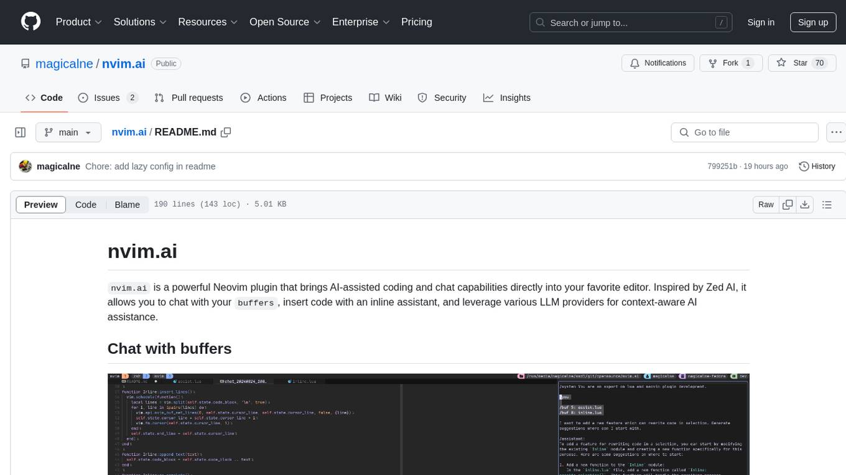Copy the README.md file path
Screen dimensions: 846x475
(x=226, y=132)
